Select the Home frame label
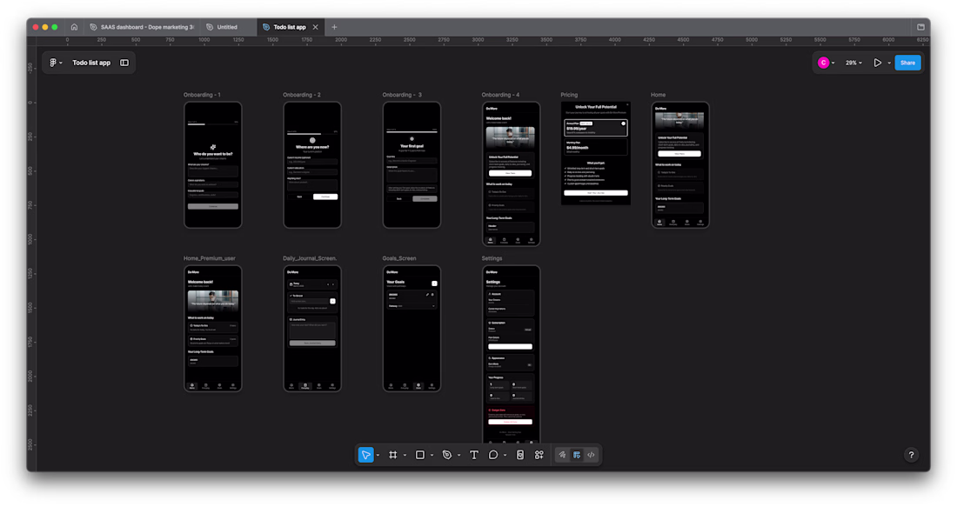 point(658,95)
